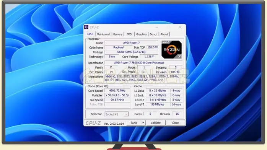Click the Ext. Model value 61
The image size is (267, 150).
click(144, 72)
